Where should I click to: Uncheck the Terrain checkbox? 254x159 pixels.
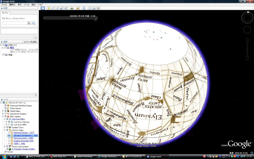coord(6,152)
